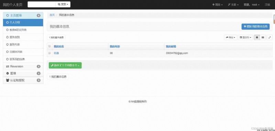
Task: Open 教育&职业列表 in the sidebar
Action: [23, 30]
